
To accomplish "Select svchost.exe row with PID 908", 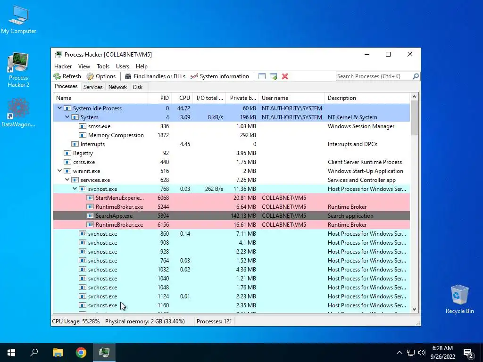I will tap(231, 242).
